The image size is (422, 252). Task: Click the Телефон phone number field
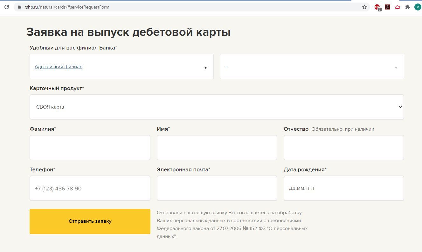(90, 188)
